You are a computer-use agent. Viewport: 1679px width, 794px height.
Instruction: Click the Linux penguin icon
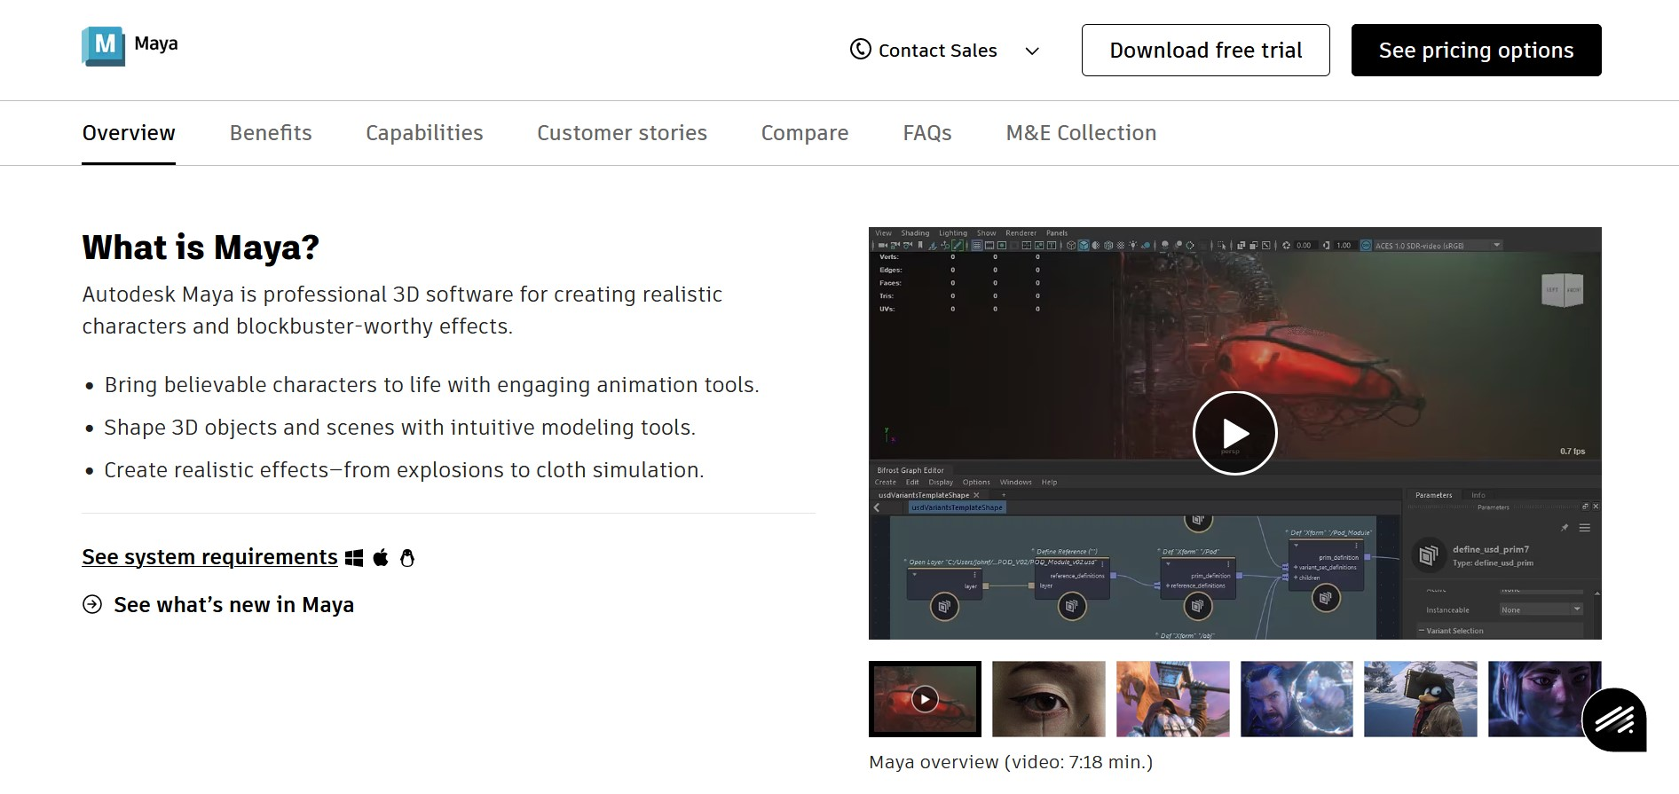(x=407, y=558)
